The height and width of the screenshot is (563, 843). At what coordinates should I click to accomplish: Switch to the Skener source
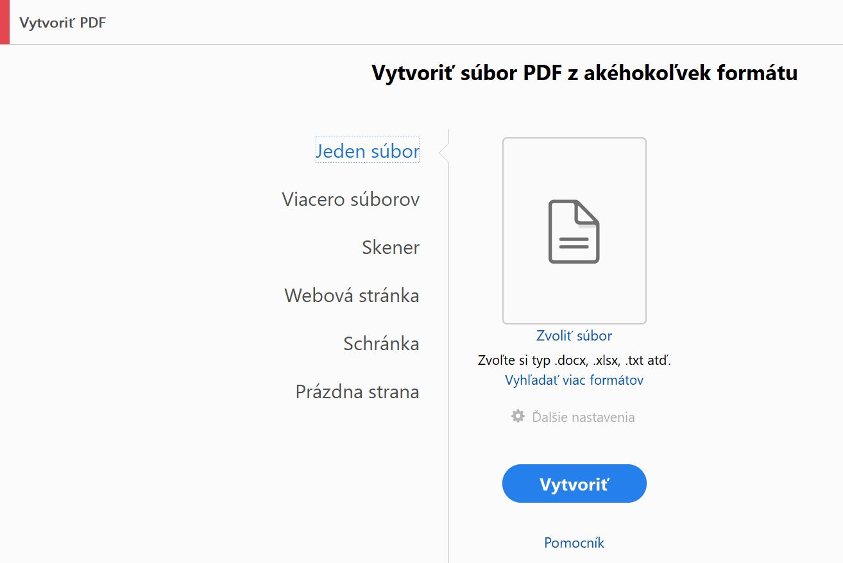pos(391,248)
